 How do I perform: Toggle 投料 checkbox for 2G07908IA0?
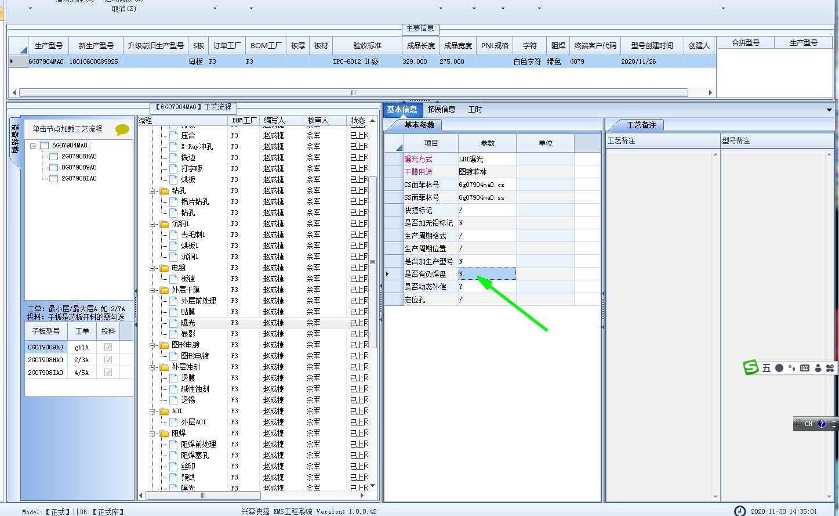click(x=108, y=373)
